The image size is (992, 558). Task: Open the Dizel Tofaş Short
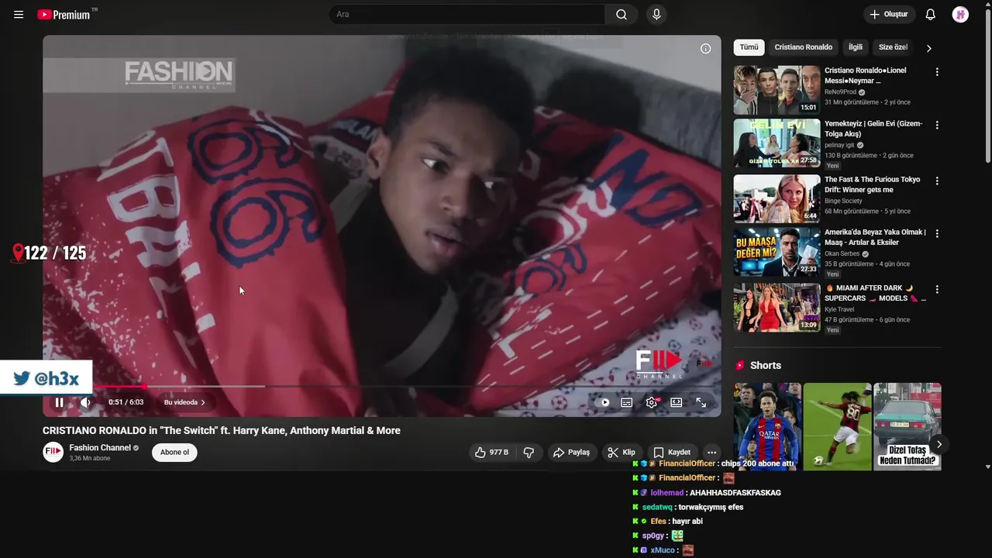pos(908,426)
